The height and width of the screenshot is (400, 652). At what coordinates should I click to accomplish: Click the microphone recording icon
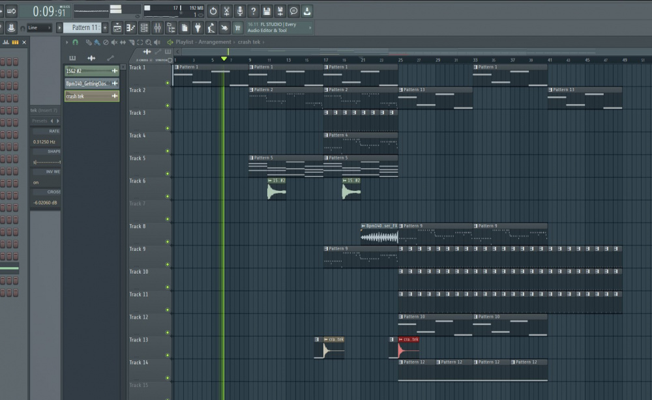[x=239, y=11]
